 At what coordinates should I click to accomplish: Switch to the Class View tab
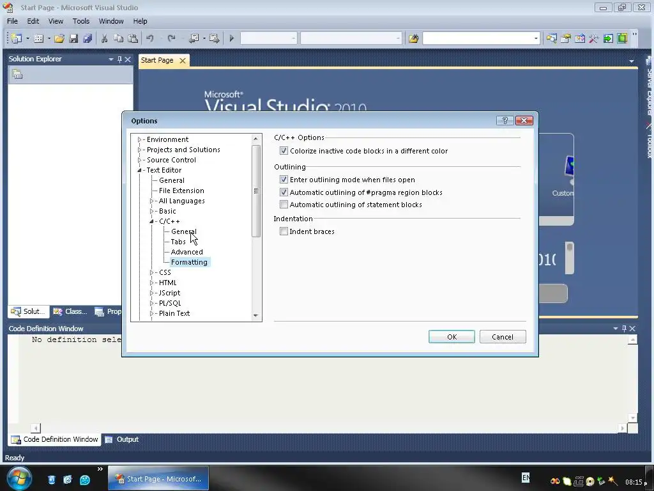coord(70,311)
